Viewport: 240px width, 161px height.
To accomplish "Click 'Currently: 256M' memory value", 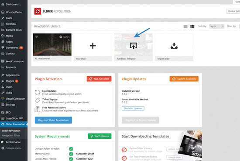I will tap(85, 154).
